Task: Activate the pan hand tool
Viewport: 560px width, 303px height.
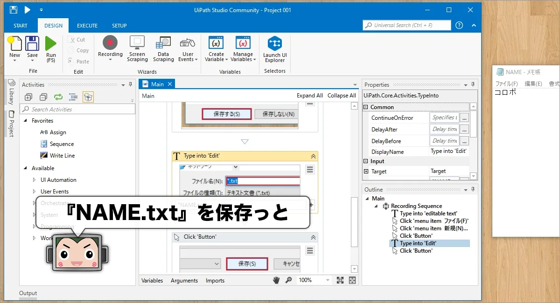Action: coord(277,280)
